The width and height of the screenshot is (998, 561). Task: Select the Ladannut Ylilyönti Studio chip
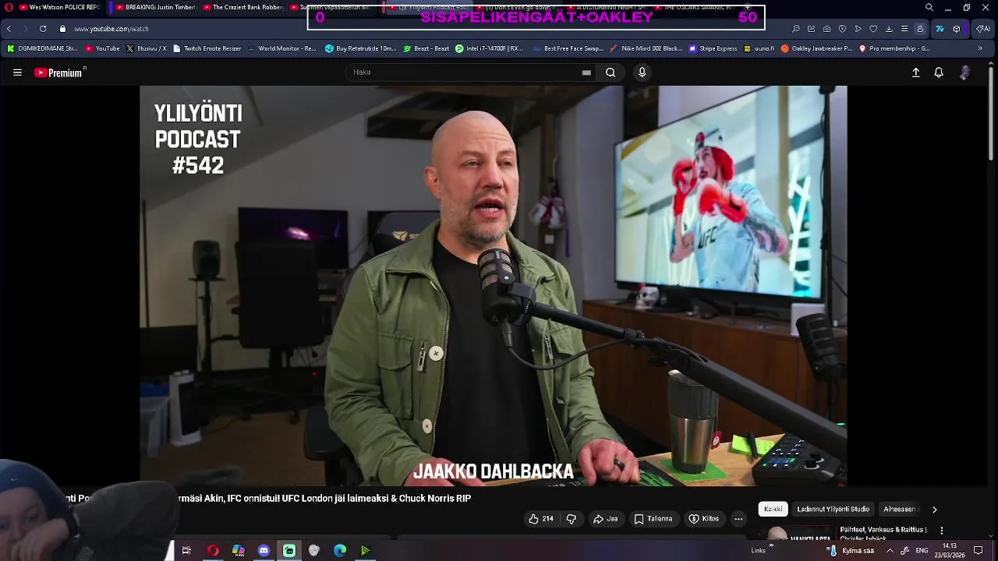(833, 510)
